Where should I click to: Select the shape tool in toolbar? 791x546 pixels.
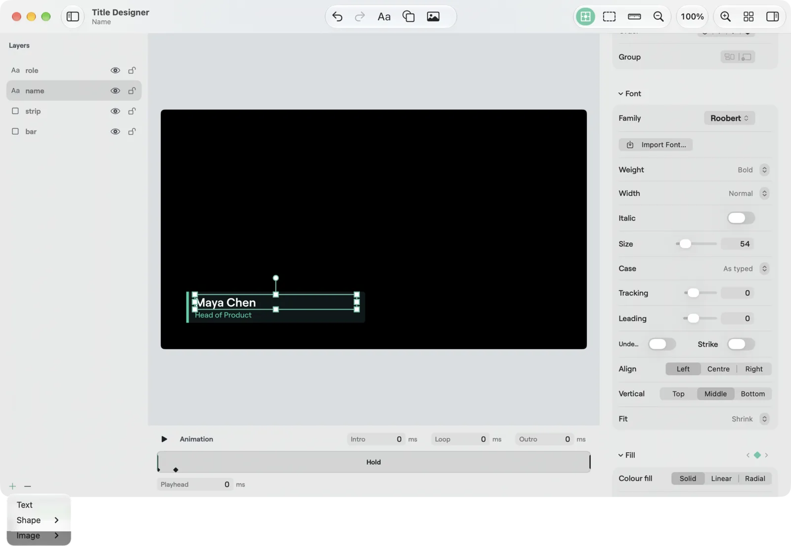click(x=408, y=17)
